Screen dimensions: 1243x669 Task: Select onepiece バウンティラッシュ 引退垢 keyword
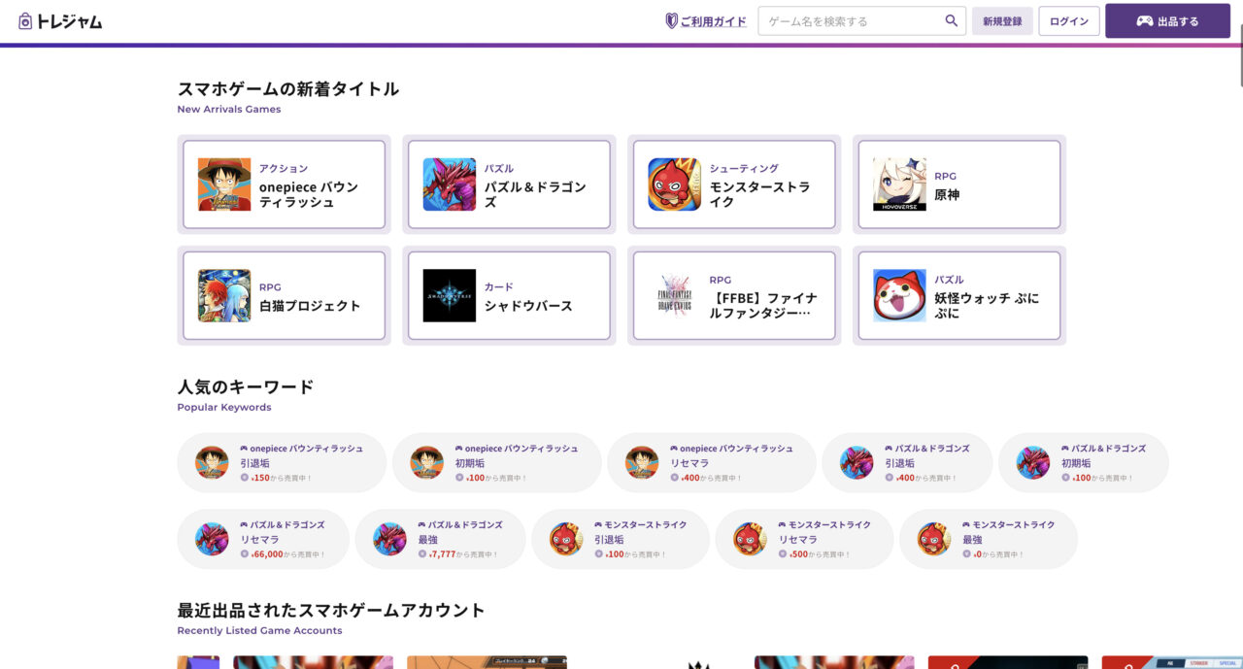(x=282, y=463)
